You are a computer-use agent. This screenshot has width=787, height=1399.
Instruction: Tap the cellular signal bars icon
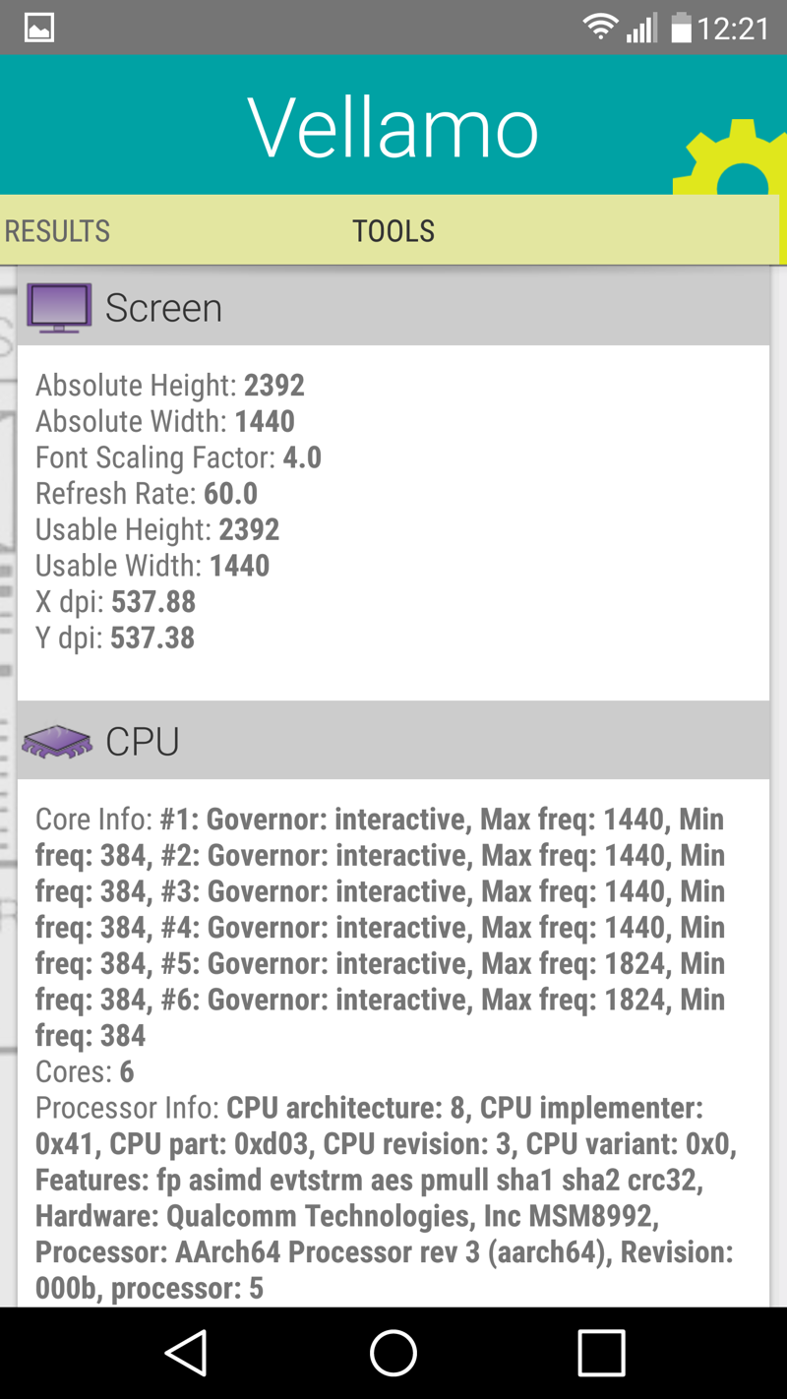click(641, 29)
